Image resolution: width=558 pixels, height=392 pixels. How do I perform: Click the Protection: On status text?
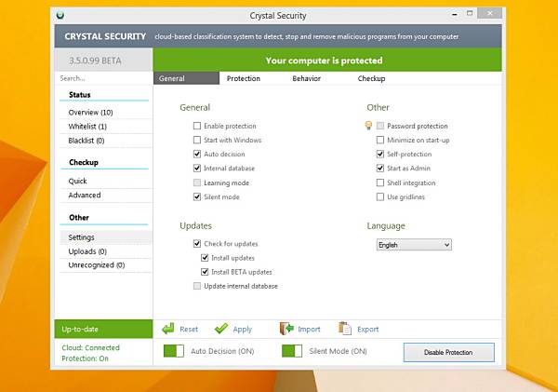pos(85,358)
